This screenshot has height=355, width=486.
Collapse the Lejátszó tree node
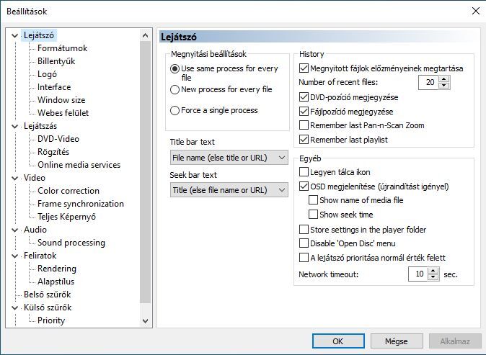tap(14, 35)
